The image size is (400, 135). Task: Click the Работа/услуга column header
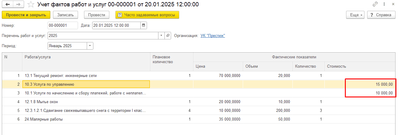(86, 57)
